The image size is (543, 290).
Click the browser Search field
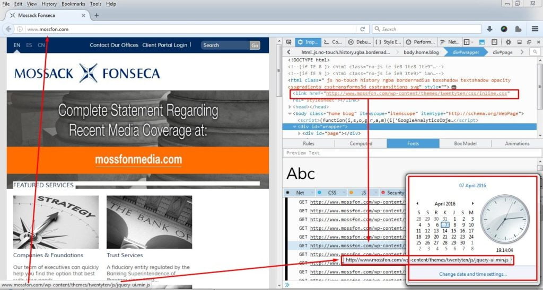tap(427, 29)
